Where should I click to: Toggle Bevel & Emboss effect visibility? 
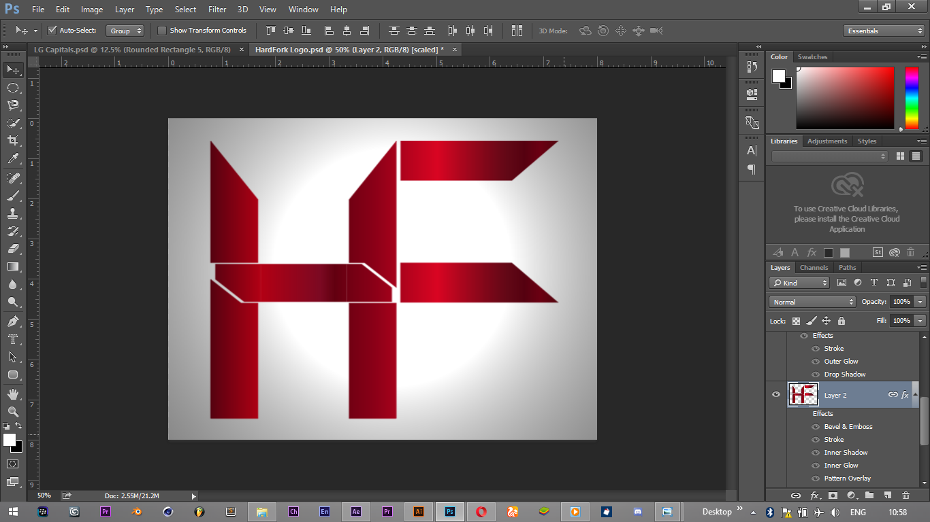816,427
